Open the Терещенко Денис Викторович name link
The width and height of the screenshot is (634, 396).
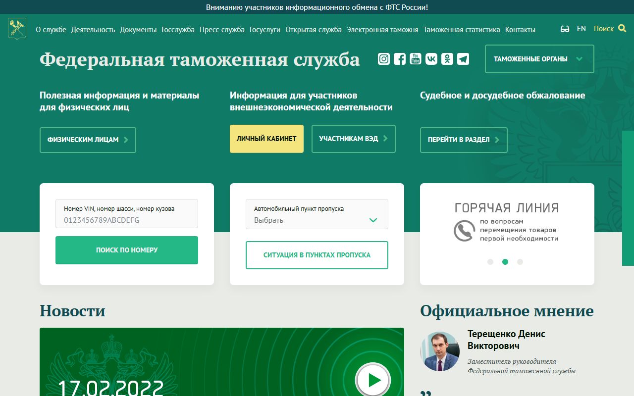pyautogui.click(x=506, y=340)
